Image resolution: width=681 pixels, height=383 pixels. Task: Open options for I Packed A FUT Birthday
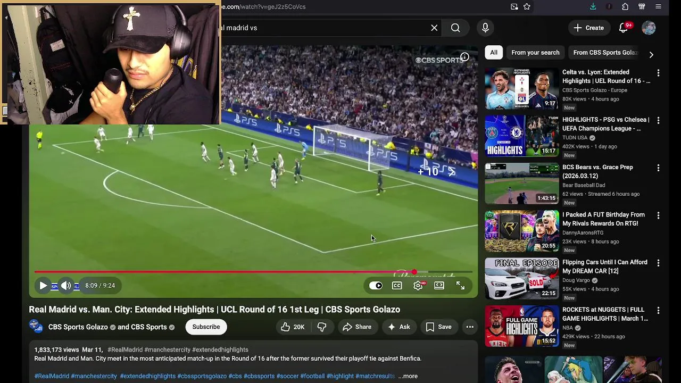click(x=658, y=215)
